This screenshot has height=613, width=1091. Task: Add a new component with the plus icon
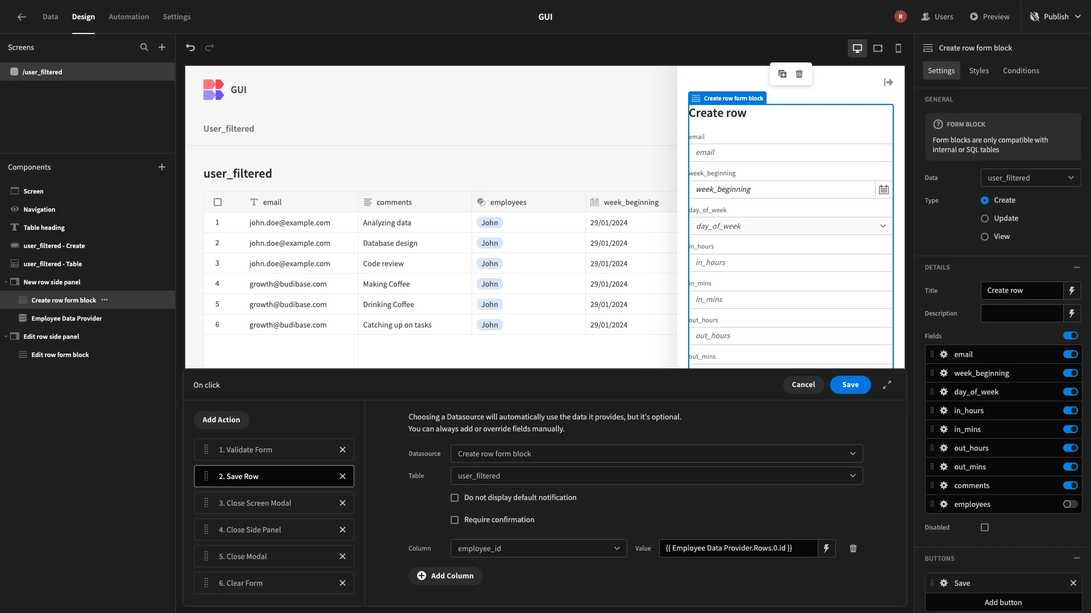click(162, 167)
